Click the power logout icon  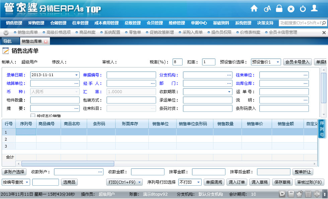click(x=303, y=9)
